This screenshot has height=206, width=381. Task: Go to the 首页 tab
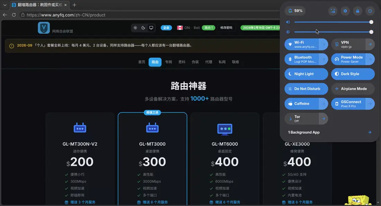142,62
